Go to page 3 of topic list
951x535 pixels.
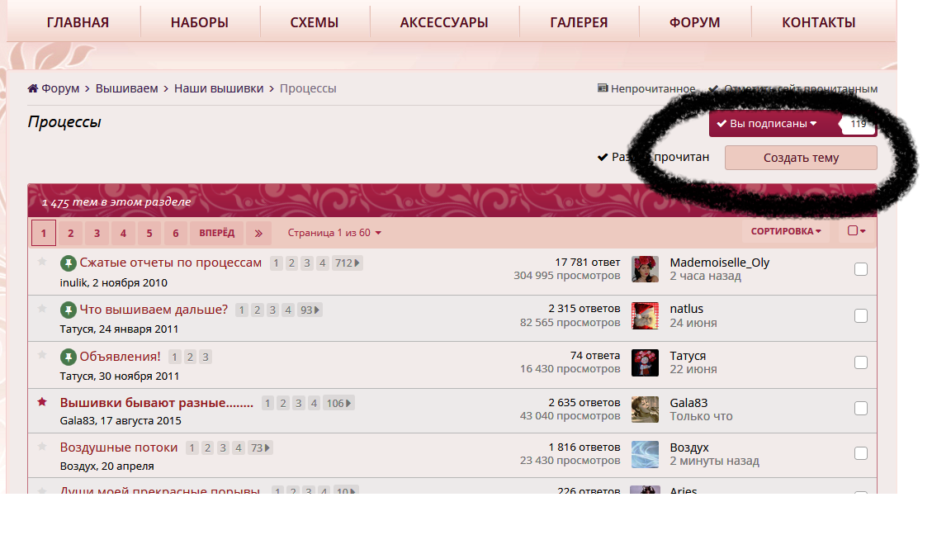pos(97,233)
